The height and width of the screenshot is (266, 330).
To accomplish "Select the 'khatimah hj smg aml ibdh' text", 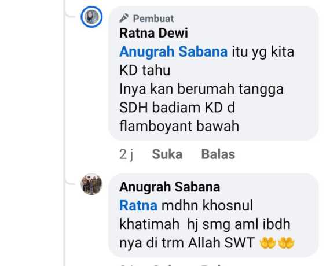I will 205,224.
